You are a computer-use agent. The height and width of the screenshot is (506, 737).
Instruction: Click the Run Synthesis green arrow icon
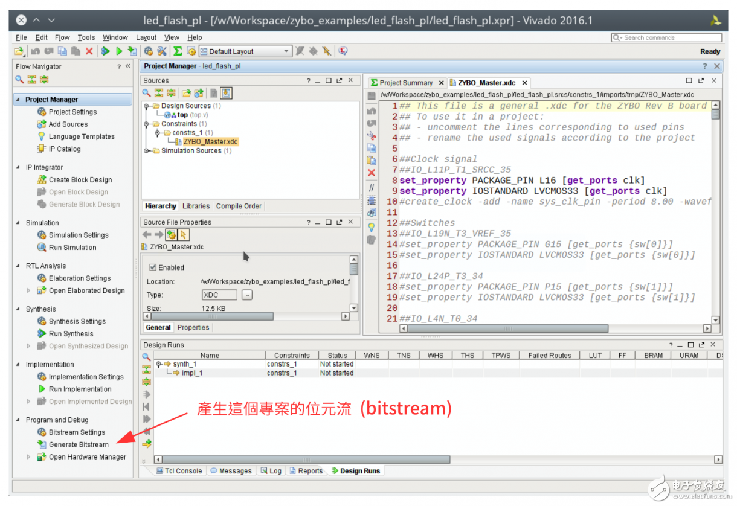pos(42,333)
